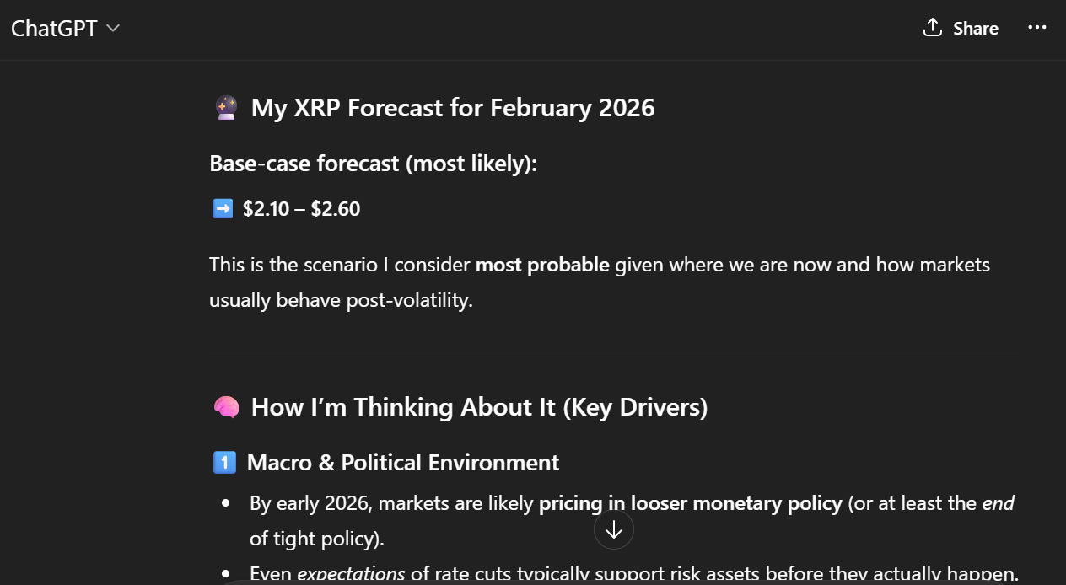The image size is (1066, 585).
Task: Open the model picker using its disclosure chevron
Action: coord(113,28)
